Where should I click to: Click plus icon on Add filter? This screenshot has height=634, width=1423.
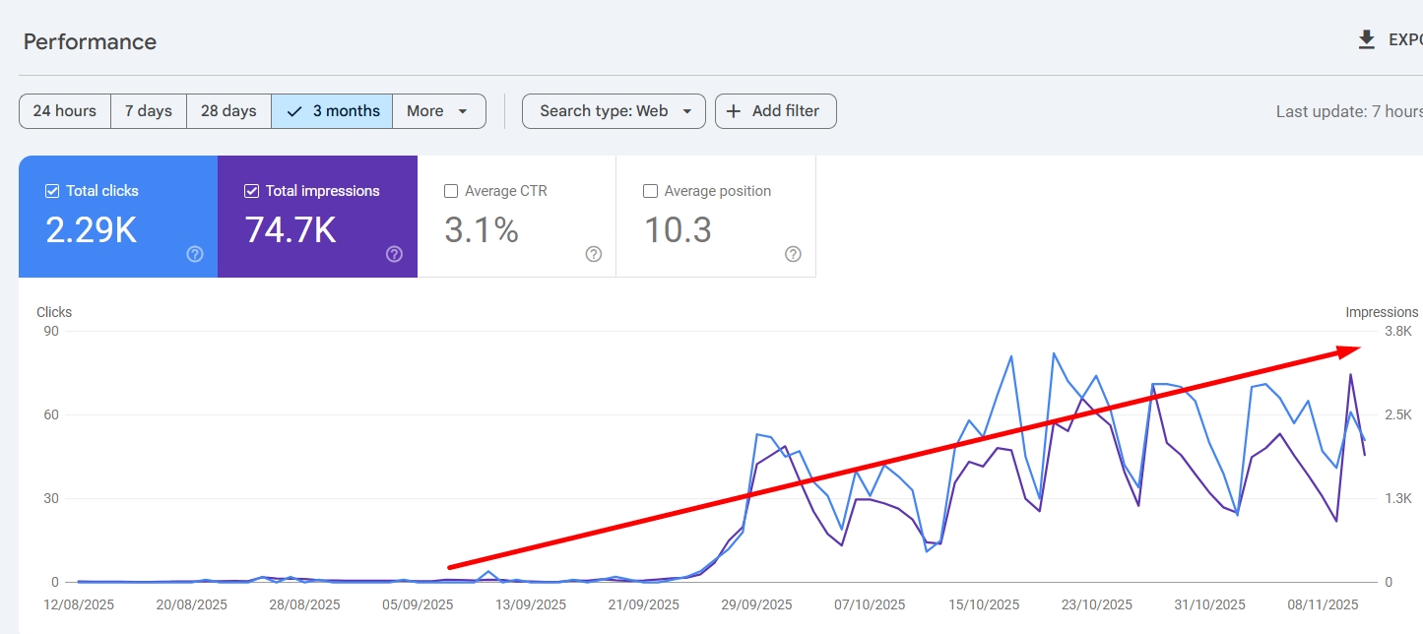click(x=734, y=111)
